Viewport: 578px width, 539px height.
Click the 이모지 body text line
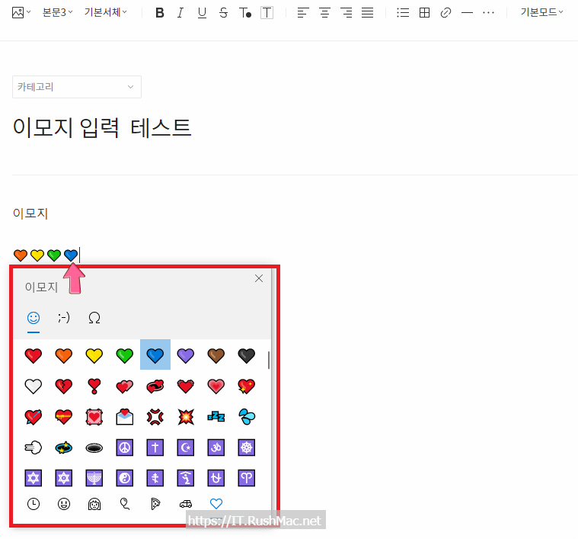tap(30, 213)
